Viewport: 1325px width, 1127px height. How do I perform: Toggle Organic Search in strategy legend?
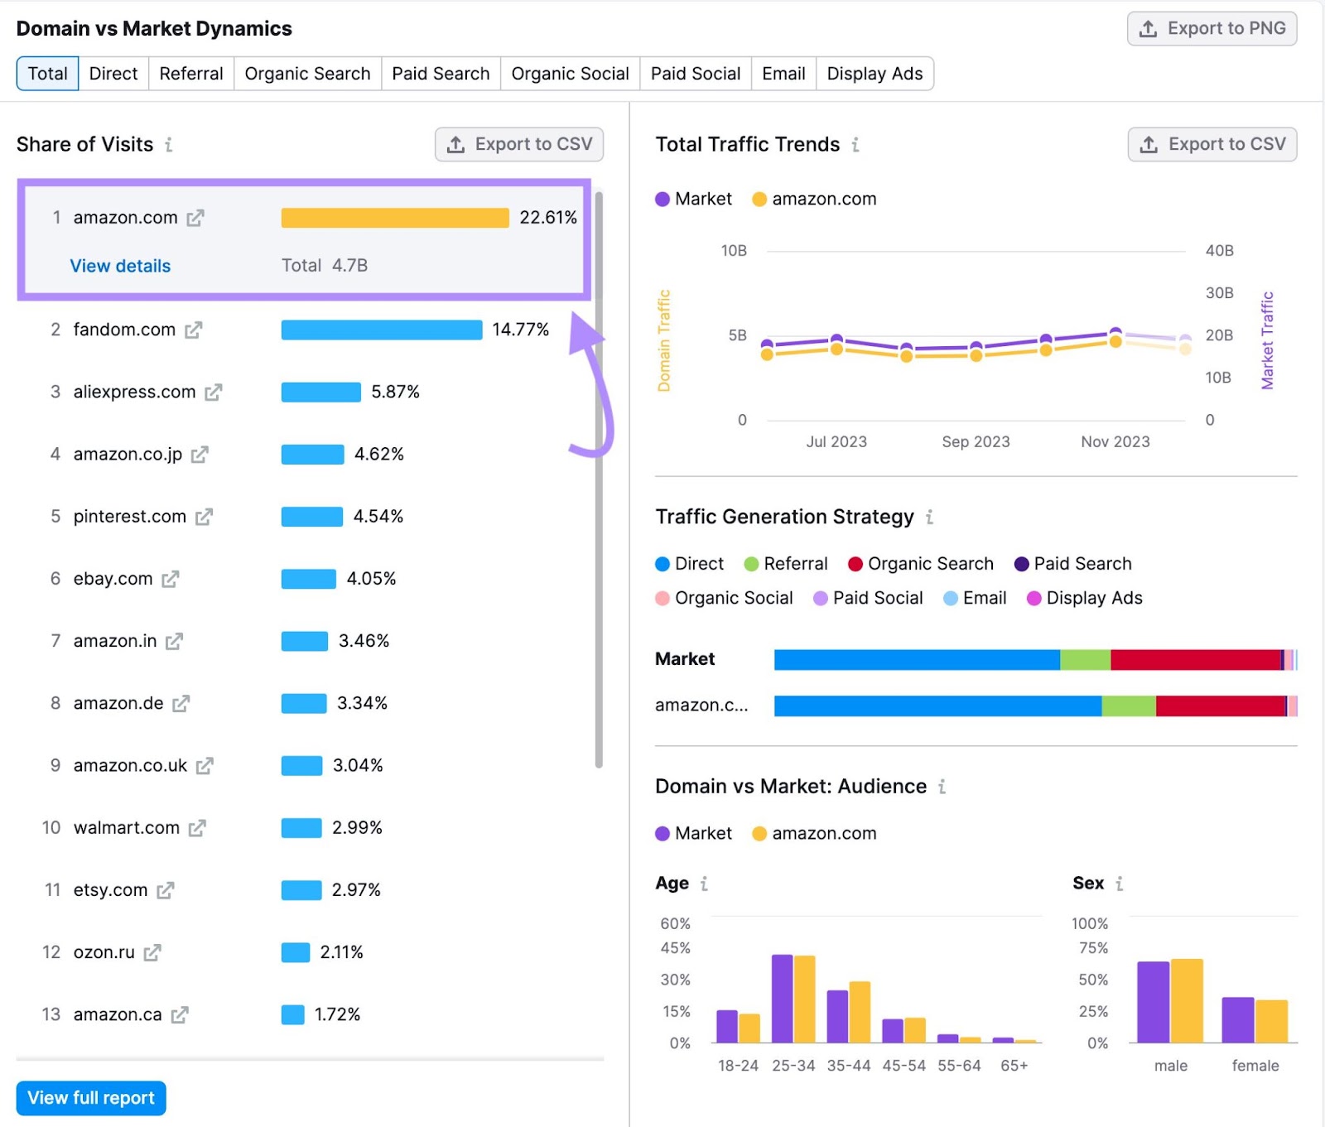click(x=920, y=564)
